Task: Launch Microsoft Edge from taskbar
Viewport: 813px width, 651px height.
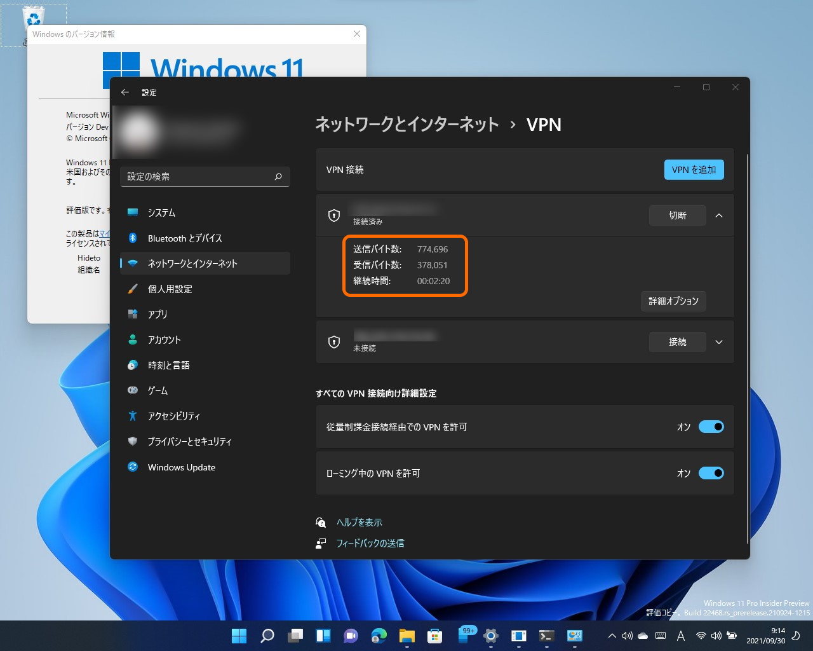Action: coord(379,635)
